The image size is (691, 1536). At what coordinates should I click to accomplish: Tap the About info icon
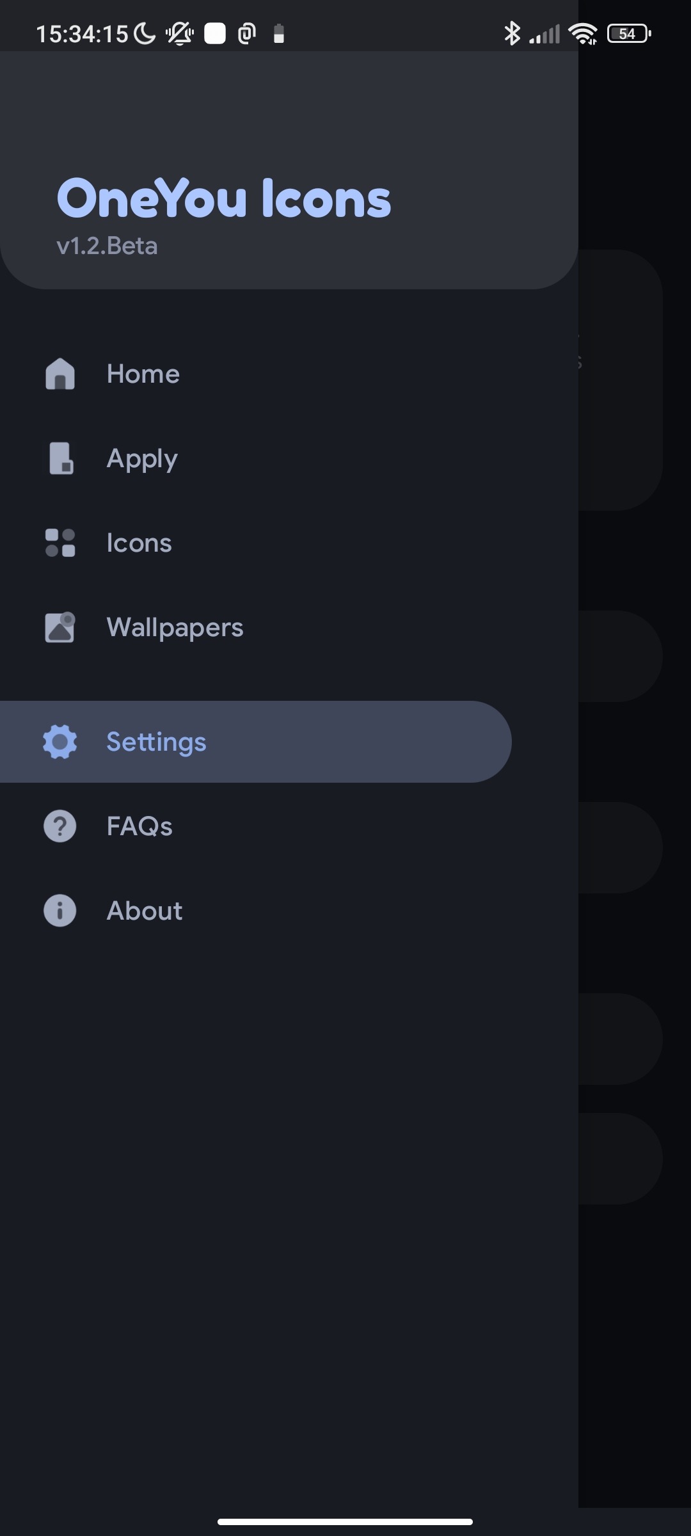[60, 911]
